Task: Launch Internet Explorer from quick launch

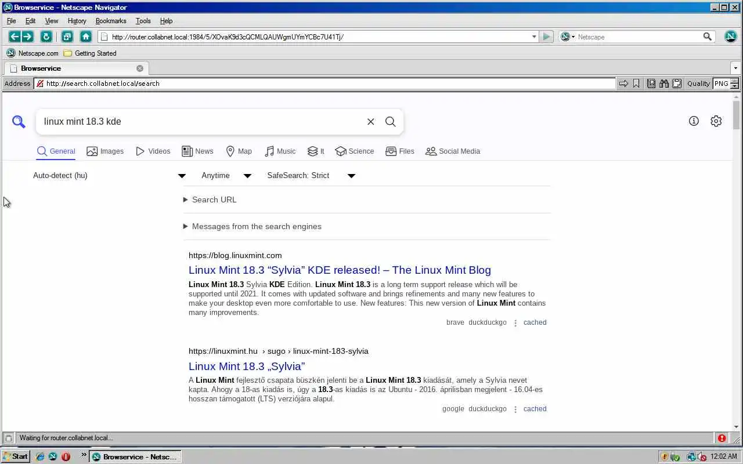Action: pos(40,456)
